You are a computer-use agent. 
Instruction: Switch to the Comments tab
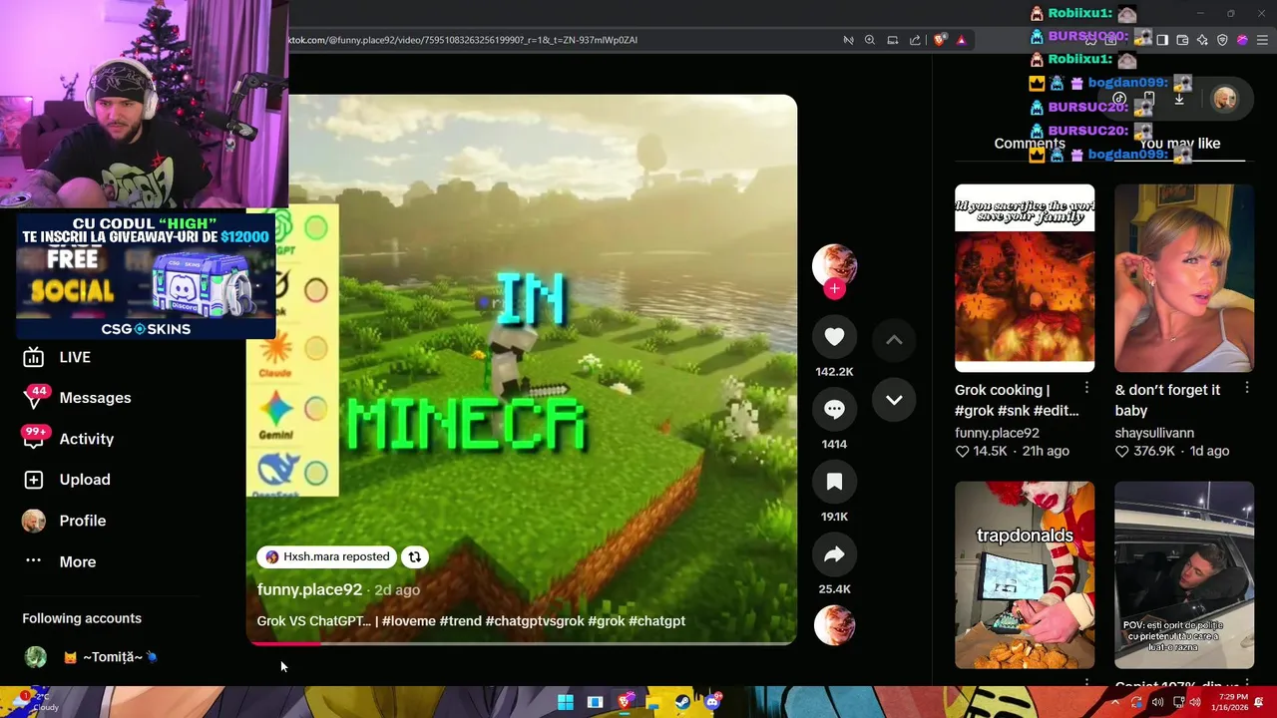pyautogui.click(x=1029, y=144)
